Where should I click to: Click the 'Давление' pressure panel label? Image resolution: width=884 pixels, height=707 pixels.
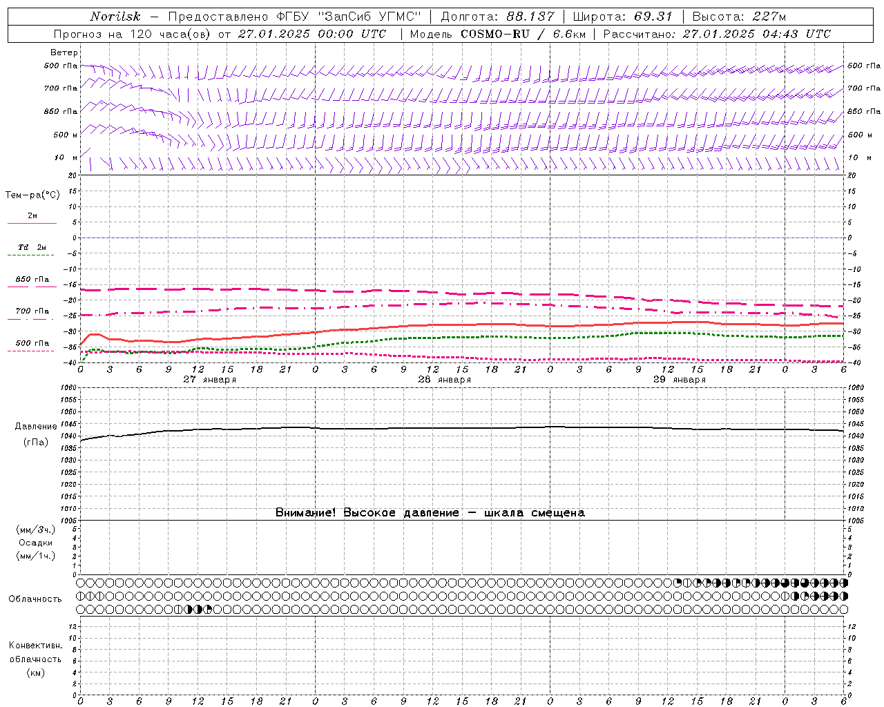click(x=35, y=427)
